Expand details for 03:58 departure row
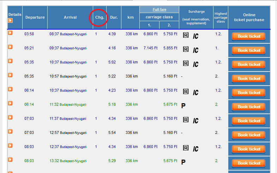 click(x=10, y=33)
